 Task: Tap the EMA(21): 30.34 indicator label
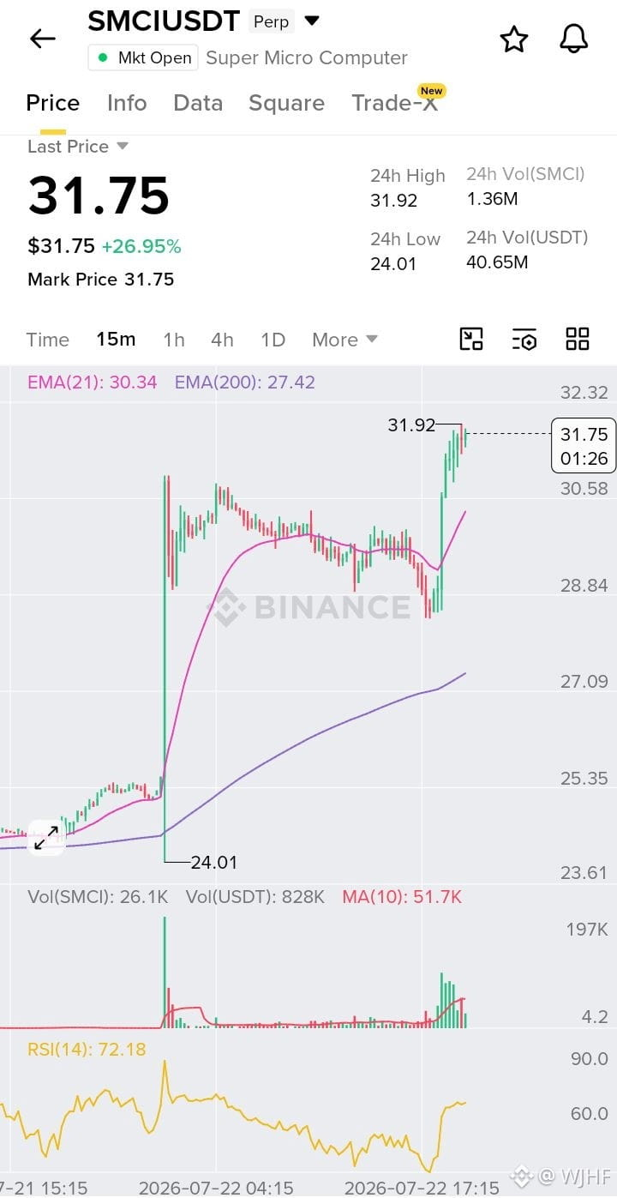pyautogui.click(x=92, y=382)
